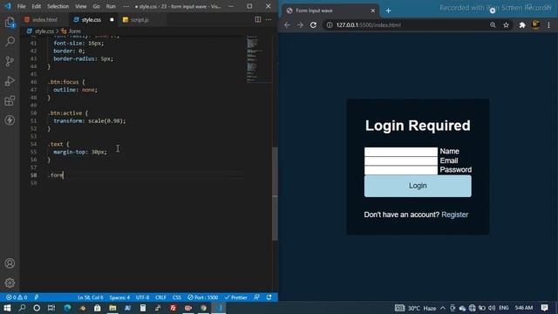Viewport: 558px width, 314px height.
Task: Show hidden system tray icons
Action: pos(443,308)
